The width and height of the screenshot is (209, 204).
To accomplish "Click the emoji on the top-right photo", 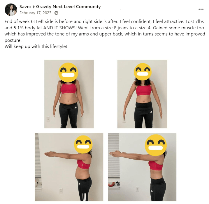I will click(x=143, y=72).
